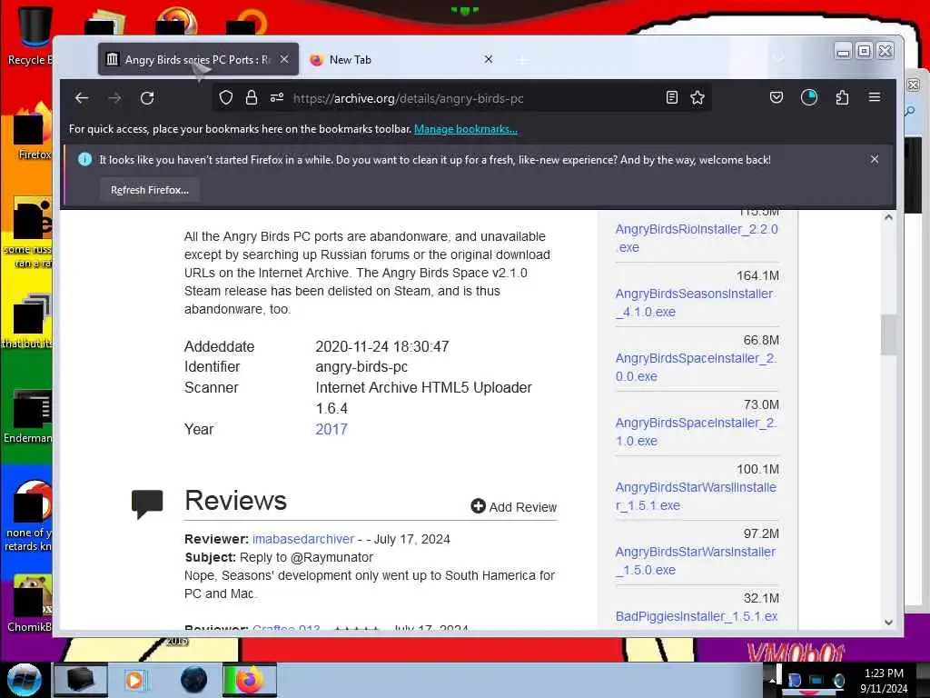Viewport: 930px width, 698px height.
Task: Click the identifier angry-birds-pc text
Action: pyautogui.click(x=361, y=367)
